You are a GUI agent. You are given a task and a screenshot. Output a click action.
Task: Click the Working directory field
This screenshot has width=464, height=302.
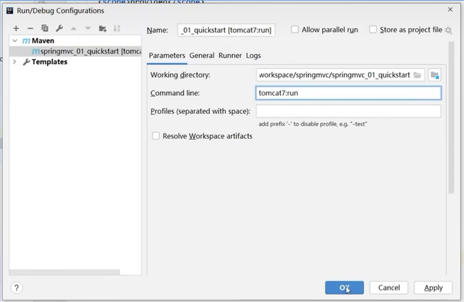pos(340,75)
